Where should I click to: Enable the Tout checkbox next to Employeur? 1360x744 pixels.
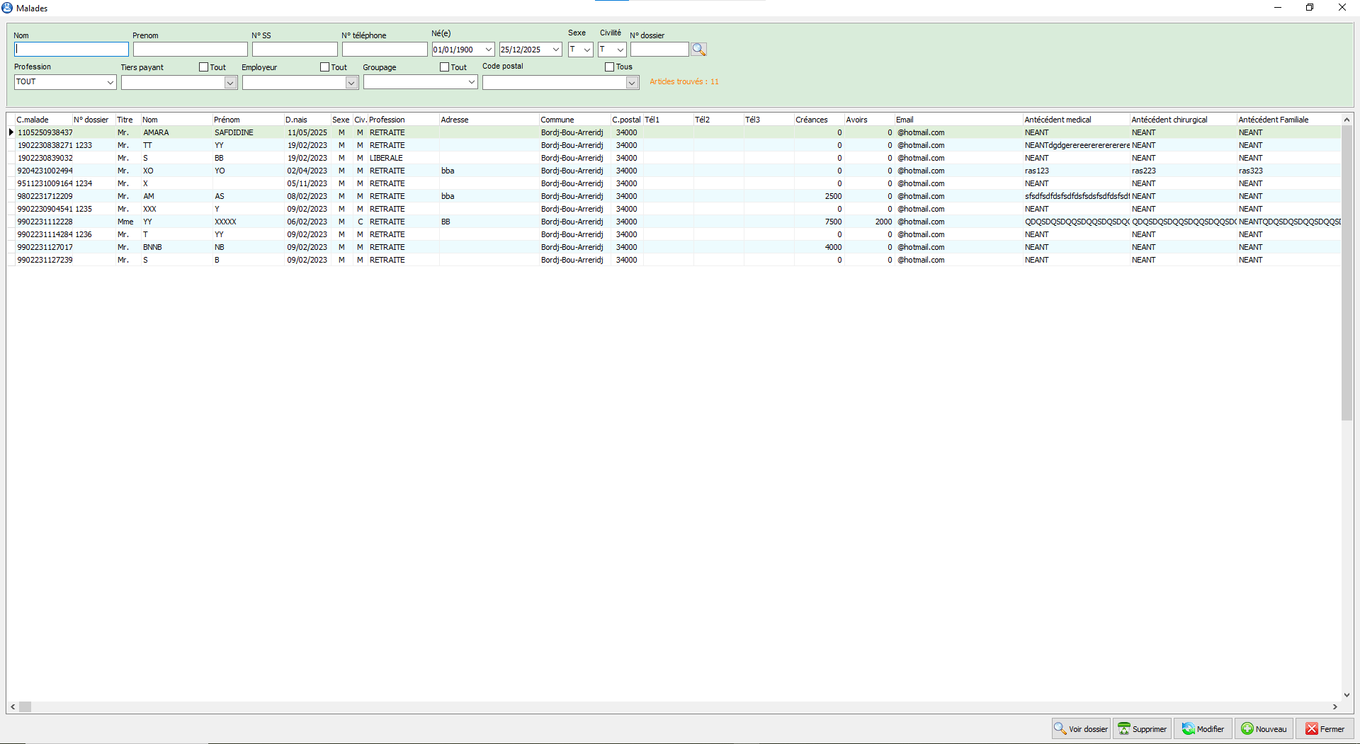click(x=325, y=67)
